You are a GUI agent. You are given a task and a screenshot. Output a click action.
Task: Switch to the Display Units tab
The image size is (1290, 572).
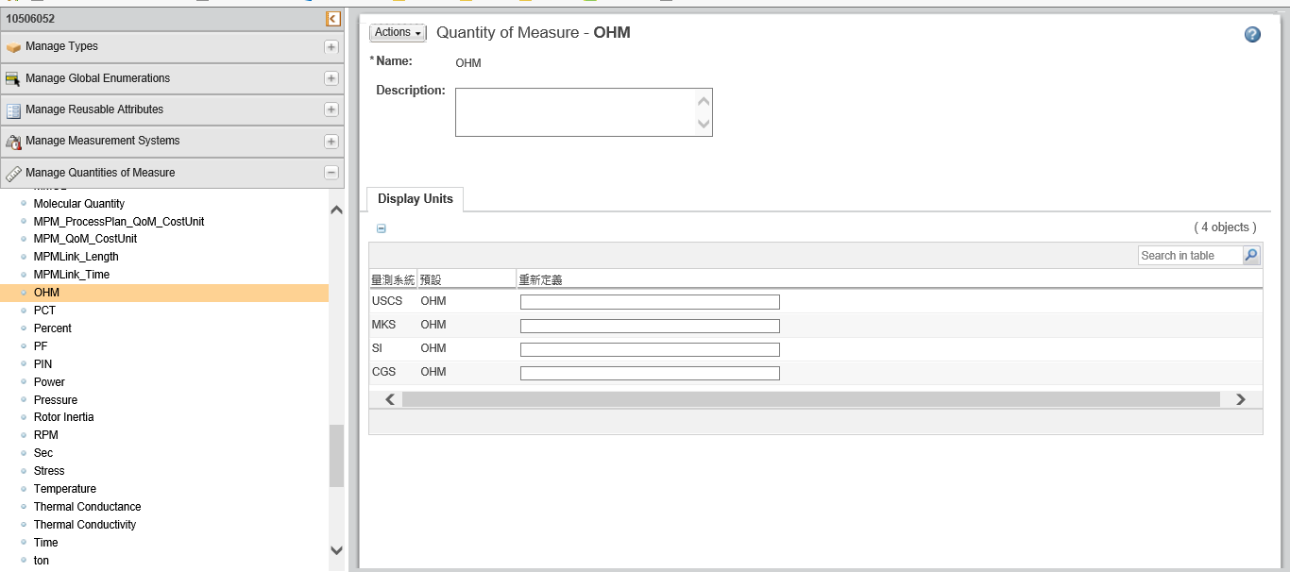click(x=415, y=198)
